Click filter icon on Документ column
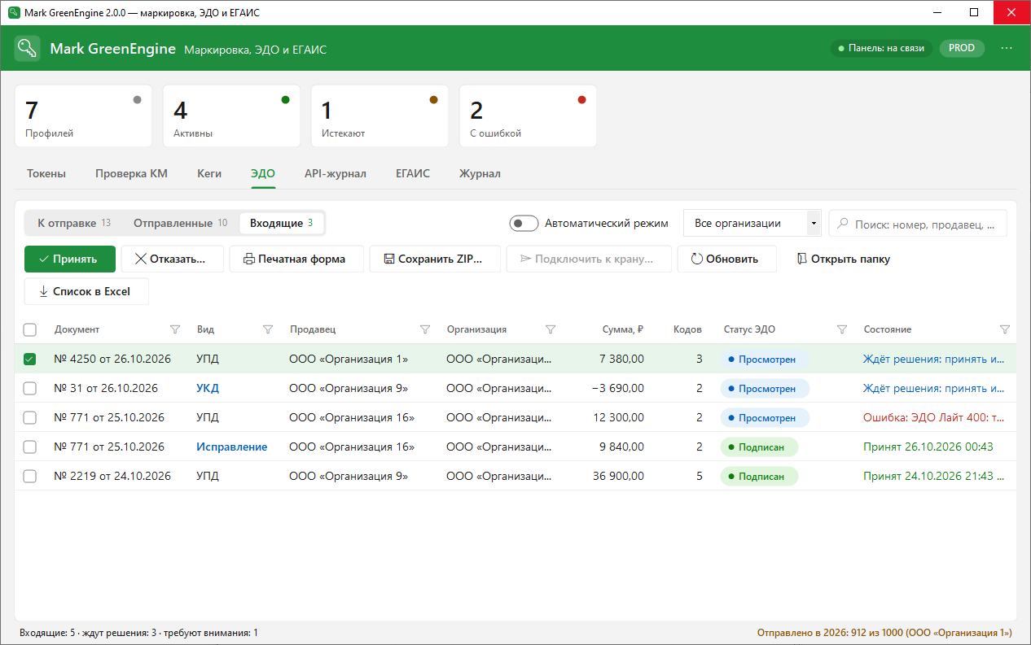This screenshot has height=645, width=1031. pyautogui.click(x=174, y=329)
